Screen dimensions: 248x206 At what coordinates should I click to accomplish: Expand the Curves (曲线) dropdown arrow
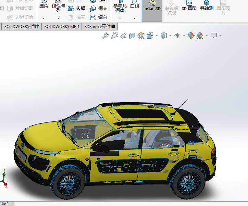[134, 18]
